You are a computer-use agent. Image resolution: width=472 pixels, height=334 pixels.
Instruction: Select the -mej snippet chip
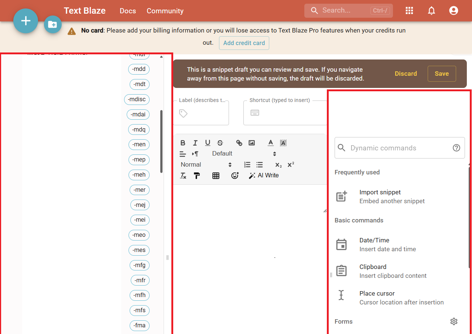140,205
